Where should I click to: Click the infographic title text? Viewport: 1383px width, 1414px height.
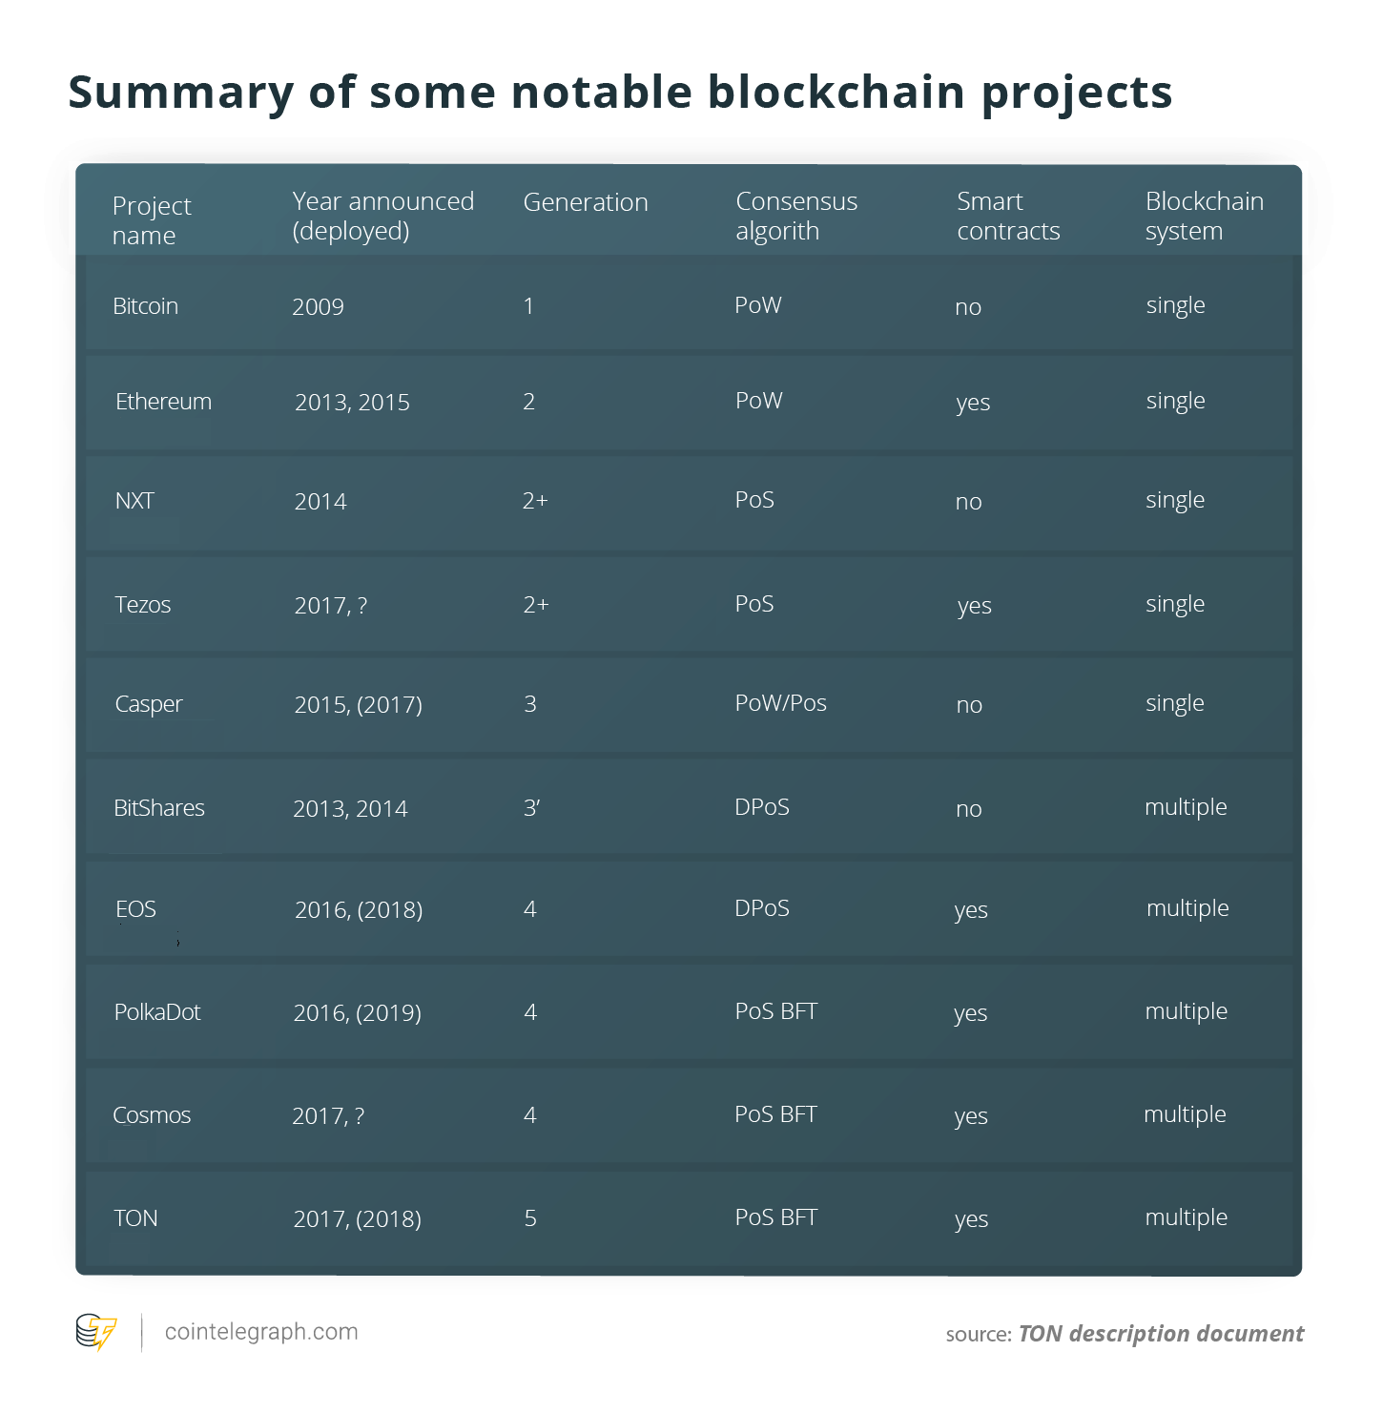pos(620,93)
